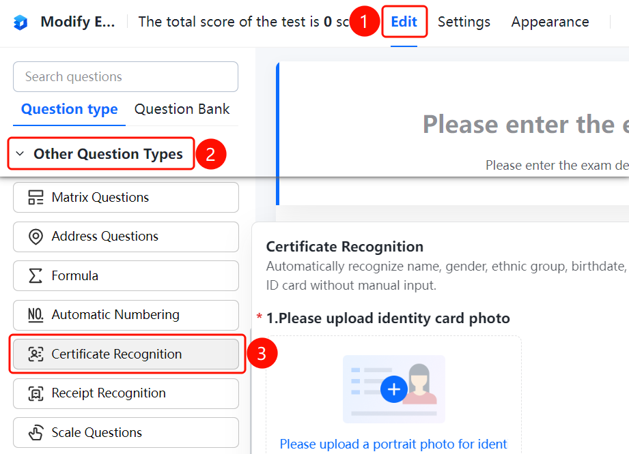Click the blue cube app logo
The width and height of the screenshot is (629, 454).
tap(20, 22)
